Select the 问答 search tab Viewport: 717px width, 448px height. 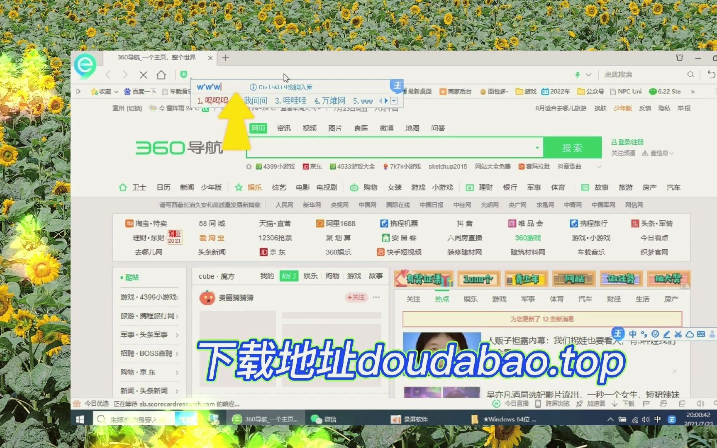click(x=438, y=128)
